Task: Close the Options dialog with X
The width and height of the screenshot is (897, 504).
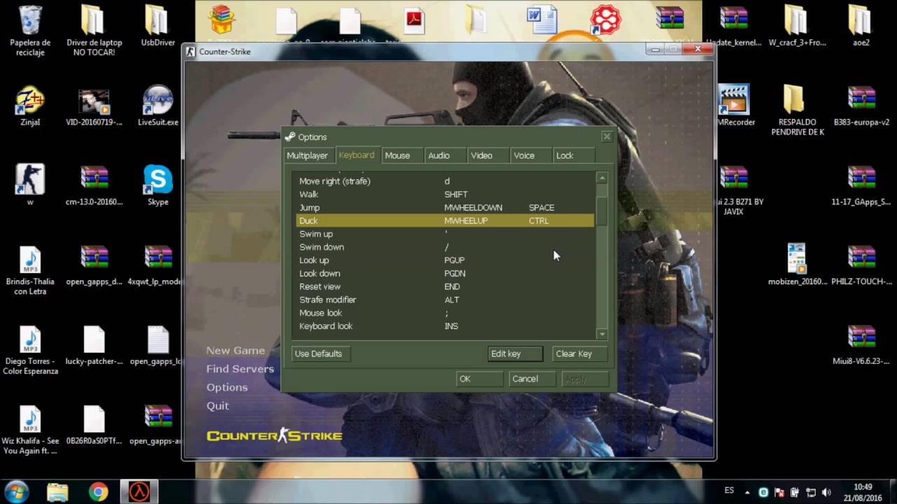Action: [x=606, y=136]
